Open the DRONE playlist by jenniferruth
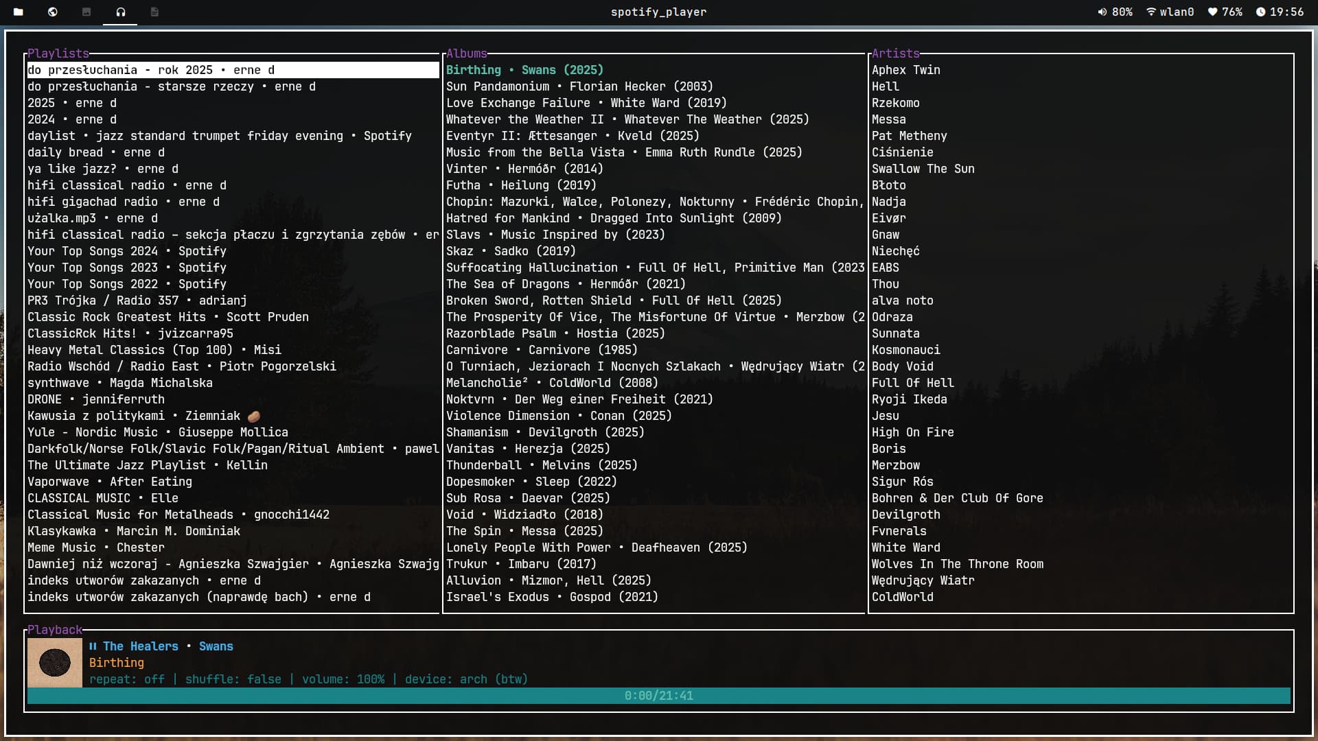 click(96, 399)
